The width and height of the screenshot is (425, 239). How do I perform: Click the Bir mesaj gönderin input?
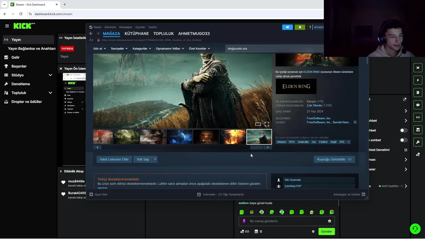click(287, 221)
